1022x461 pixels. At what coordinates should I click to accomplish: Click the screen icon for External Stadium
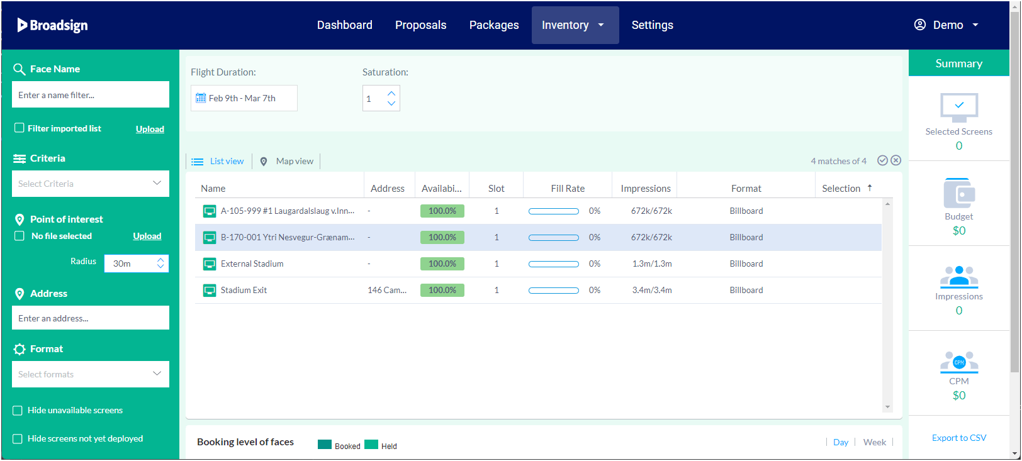(210, 264)
